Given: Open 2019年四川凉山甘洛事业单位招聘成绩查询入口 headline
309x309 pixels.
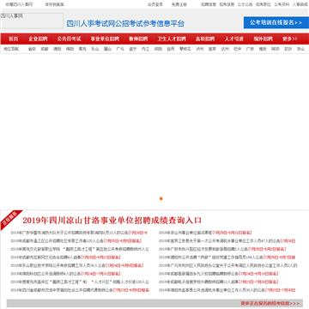Looking at the screenshot, I should click(112, 221).
